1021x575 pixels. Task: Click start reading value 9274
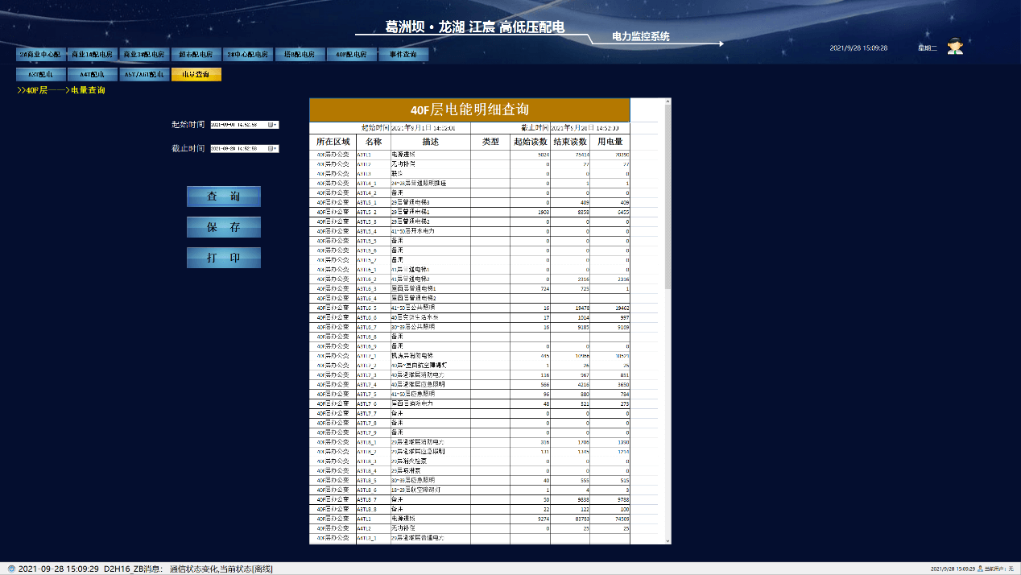coord(530,519)
